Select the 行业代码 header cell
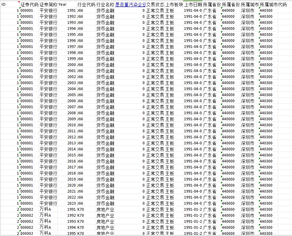This screenshot has width=292, height=236. (86, 5)
